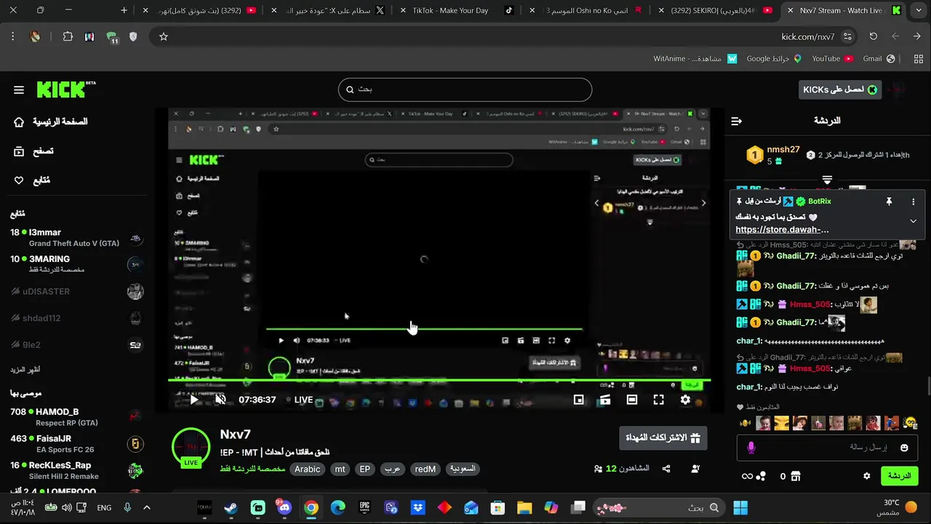931x524 pixels.
Task: Open the Nxv7 channel avatar
Action: [191, 447]
